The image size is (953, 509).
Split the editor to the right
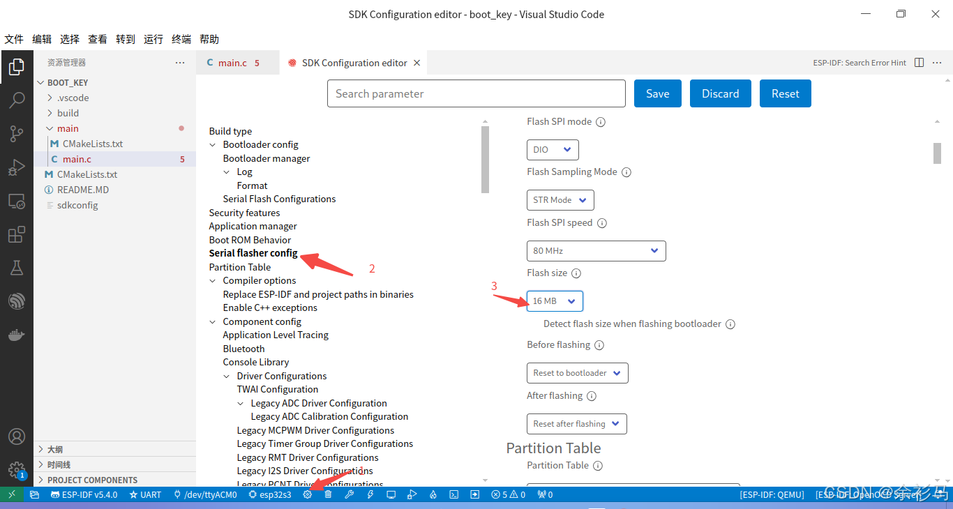click(x=919, y=63)
